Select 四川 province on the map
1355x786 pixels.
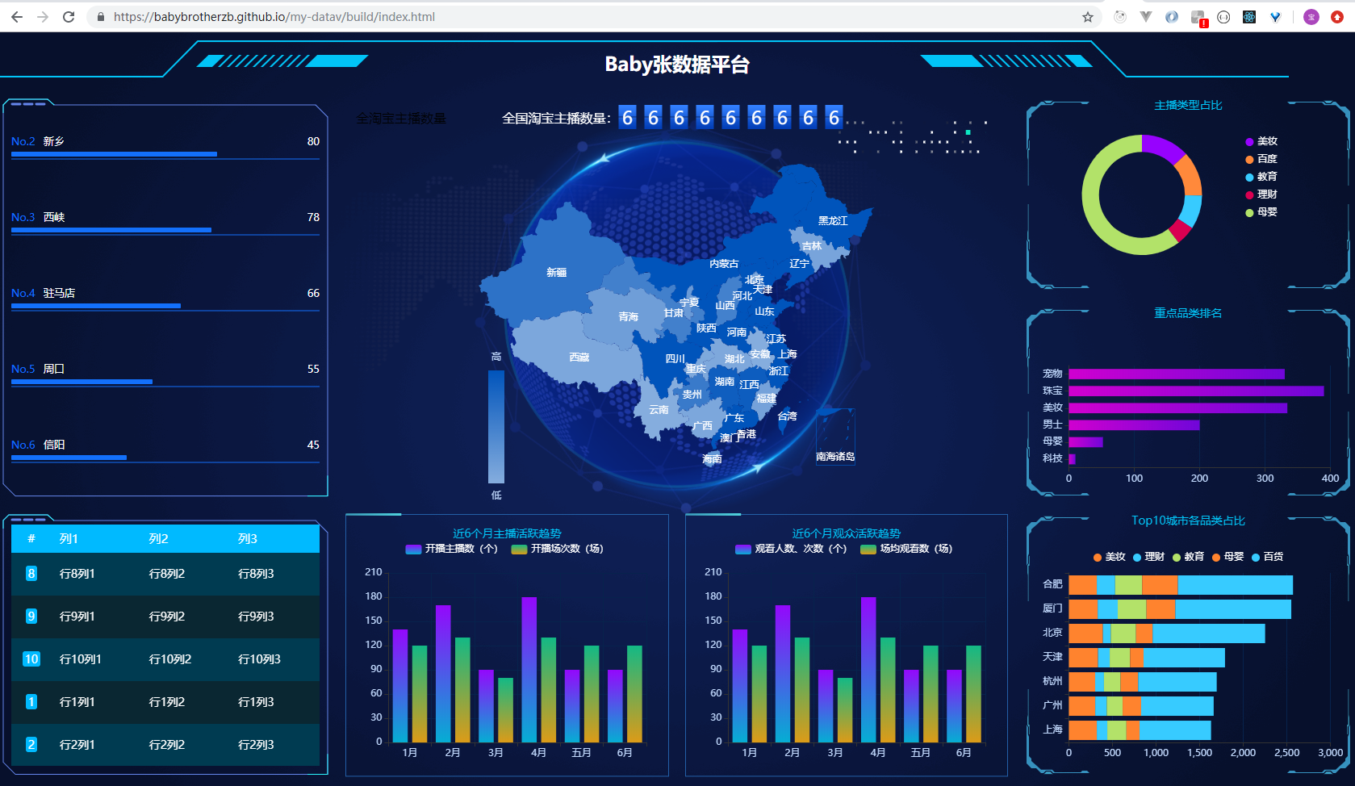(675, 358)
